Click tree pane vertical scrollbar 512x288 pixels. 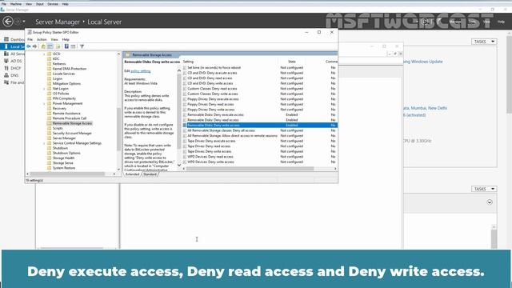click(x=118, y=129)
